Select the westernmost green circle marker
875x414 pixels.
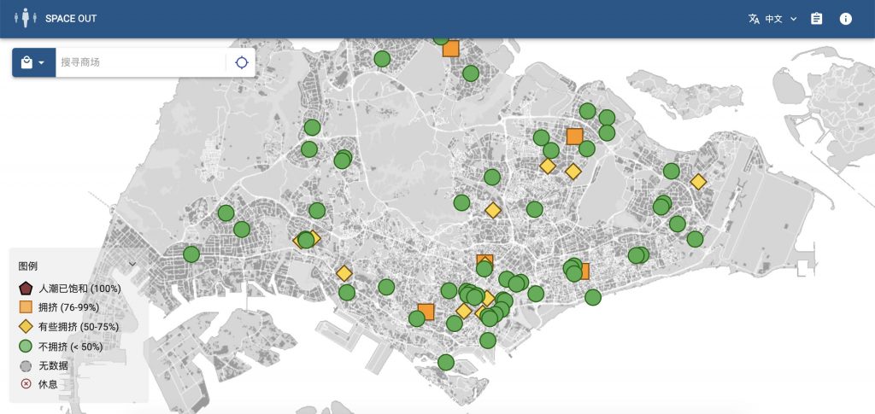click(x=191, y=254)
